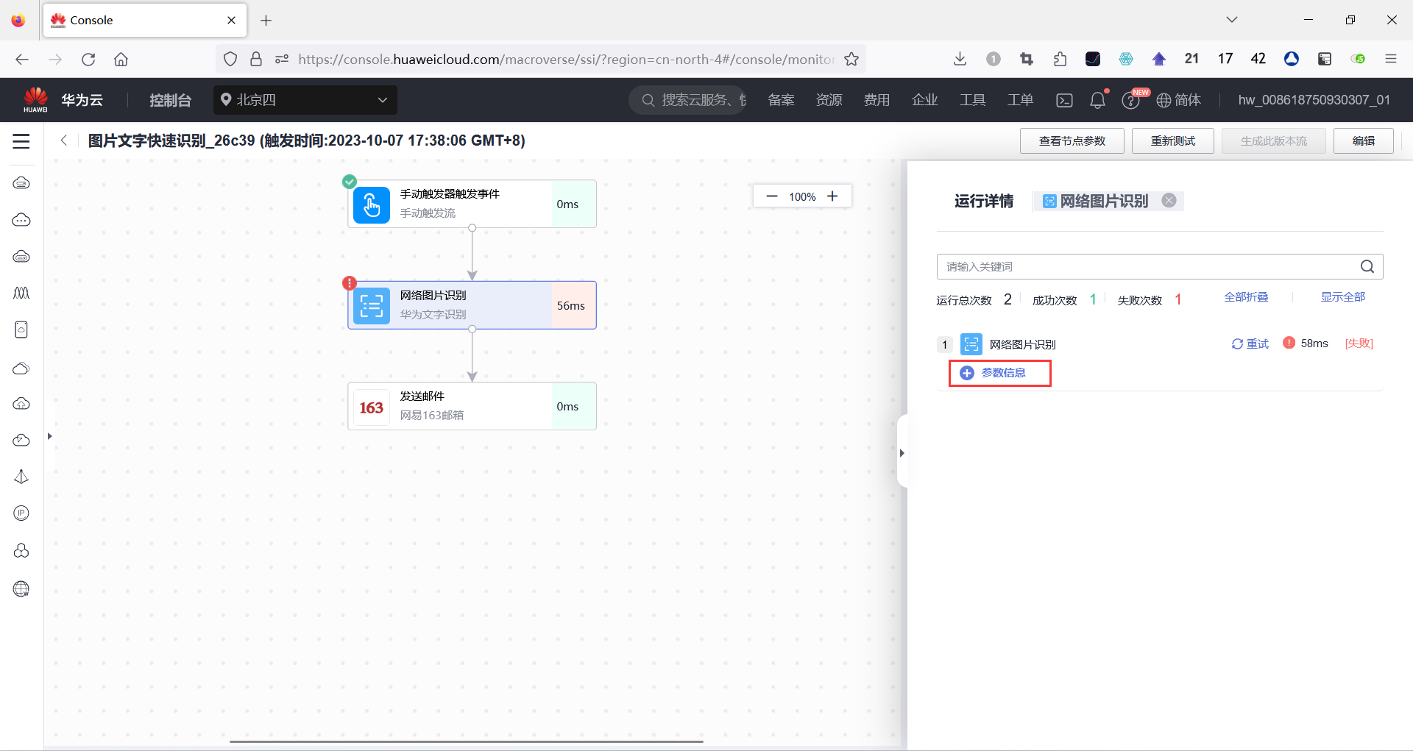Select the 手动触发器触发事件 node

tap(472, 204)
